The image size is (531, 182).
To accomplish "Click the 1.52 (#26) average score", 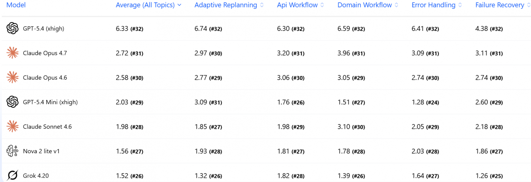I will [129, 176].
